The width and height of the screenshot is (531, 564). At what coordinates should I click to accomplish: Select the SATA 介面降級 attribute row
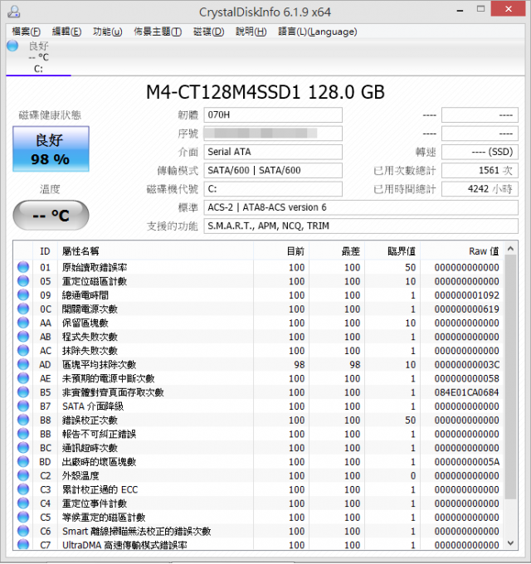pos(259,406)
